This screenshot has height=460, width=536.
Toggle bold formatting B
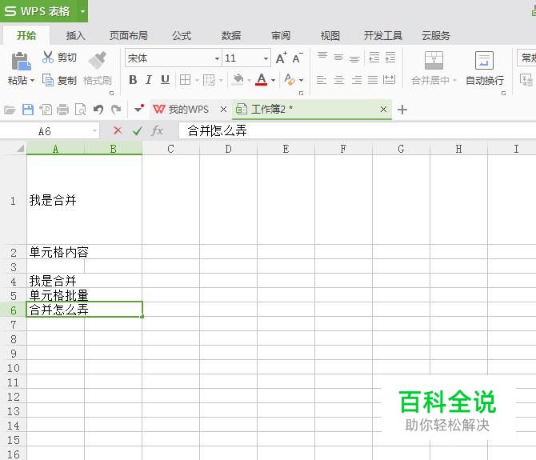point(133,80)
